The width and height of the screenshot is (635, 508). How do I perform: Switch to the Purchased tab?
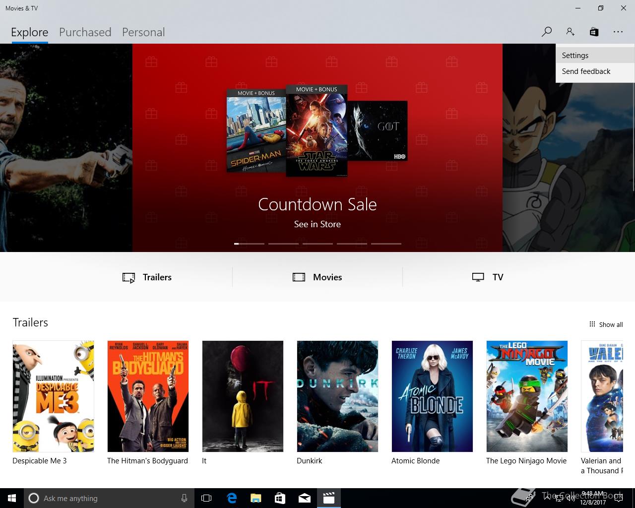(x=85, y=32)
